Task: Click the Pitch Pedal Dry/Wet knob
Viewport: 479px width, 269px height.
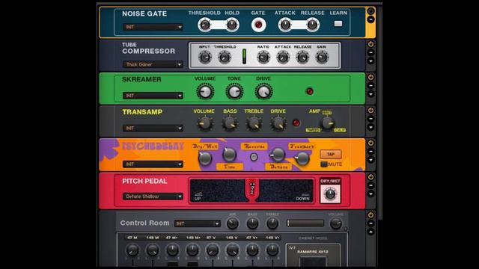Action: click(x=330, y=194)
